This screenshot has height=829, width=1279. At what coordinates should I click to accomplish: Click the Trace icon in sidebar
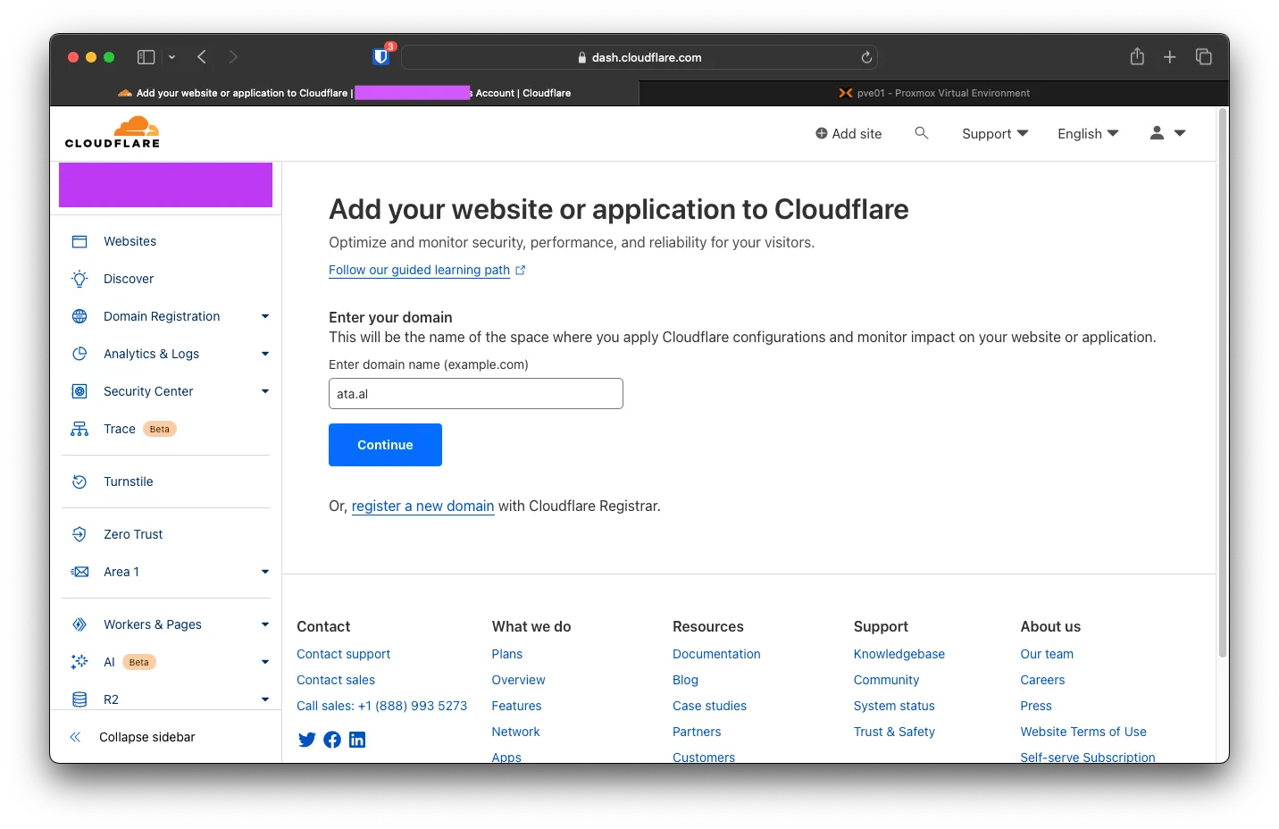tap(79, 429)
